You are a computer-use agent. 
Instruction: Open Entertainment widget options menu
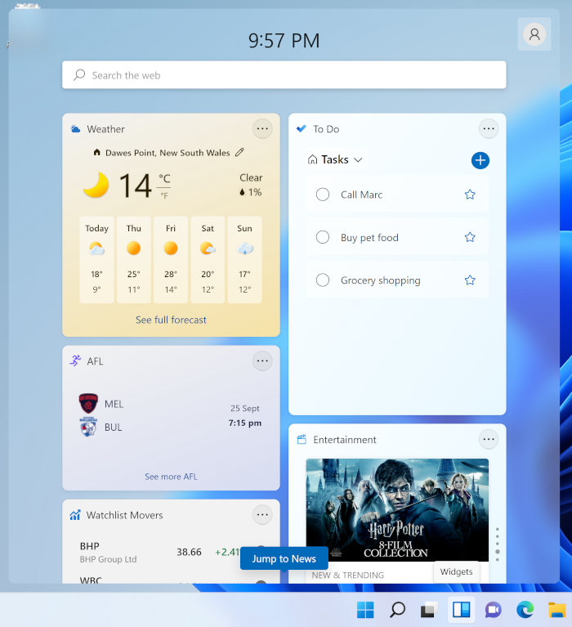pos(489,439)
